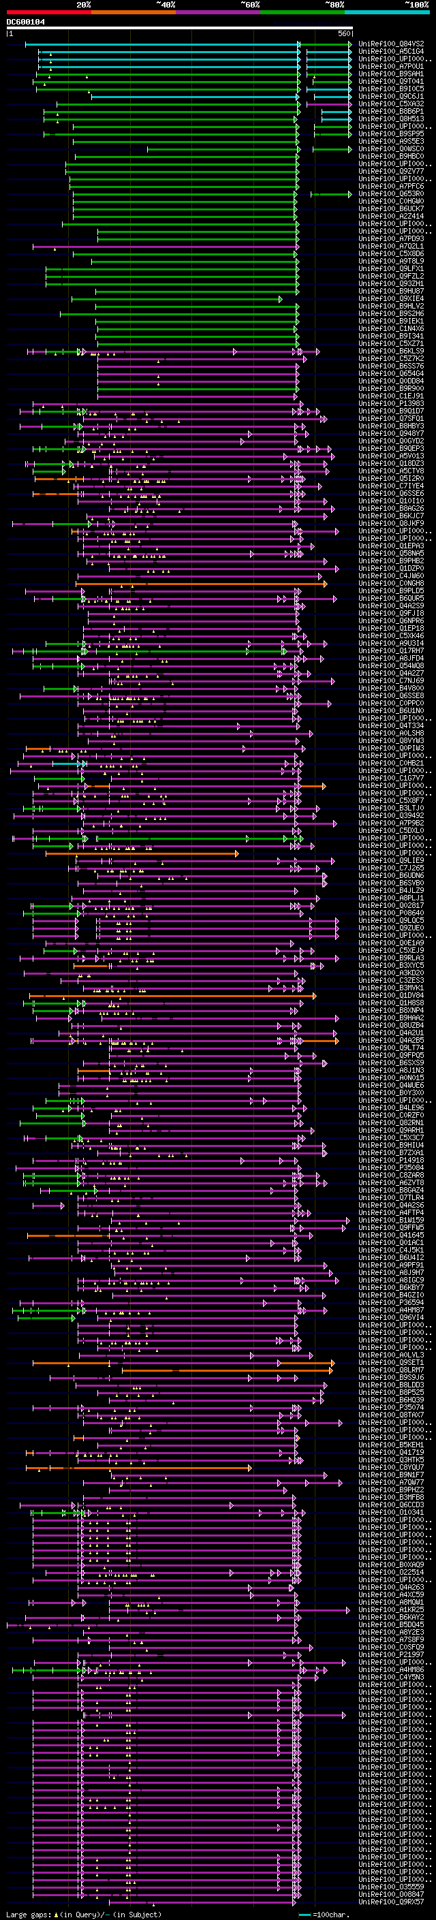Select label UniRef100_C7NJ69

point(391,680)
